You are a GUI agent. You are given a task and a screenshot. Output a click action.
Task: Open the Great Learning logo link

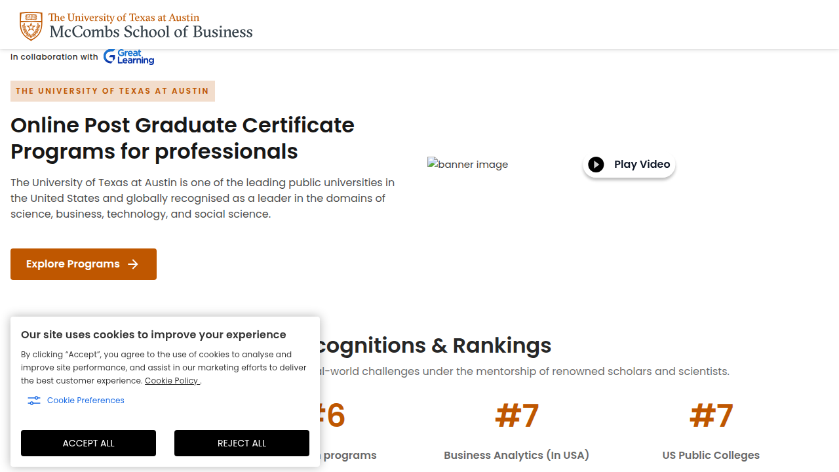[128, 57]
